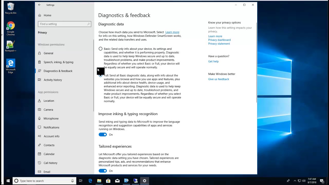This screenshot has width=329, height=185.
Task: Open File Explorer from taskbar
Action: (x=99, y=181)
